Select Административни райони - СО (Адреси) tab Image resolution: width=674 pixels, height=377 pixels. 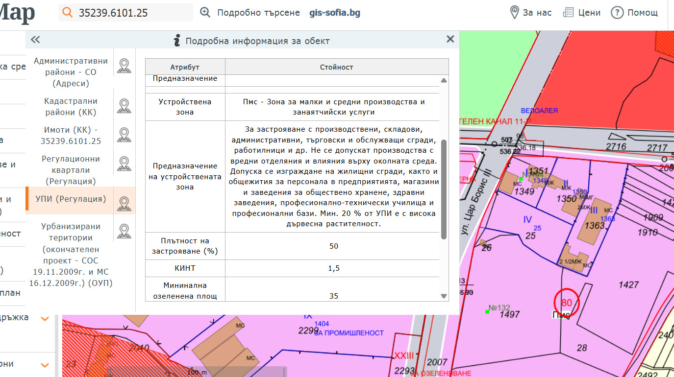click(x=71, y=72)
